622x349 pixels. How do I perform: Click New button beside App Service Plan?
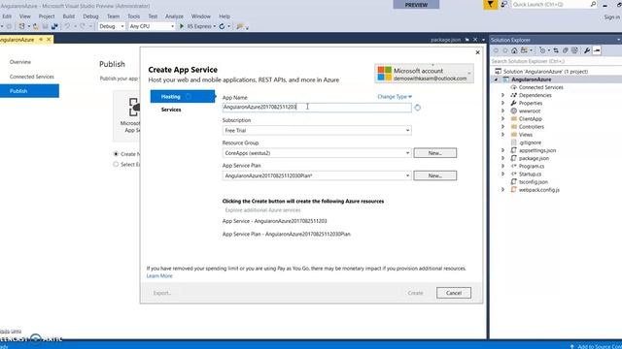pyautogui.click(x=434, y=175)
